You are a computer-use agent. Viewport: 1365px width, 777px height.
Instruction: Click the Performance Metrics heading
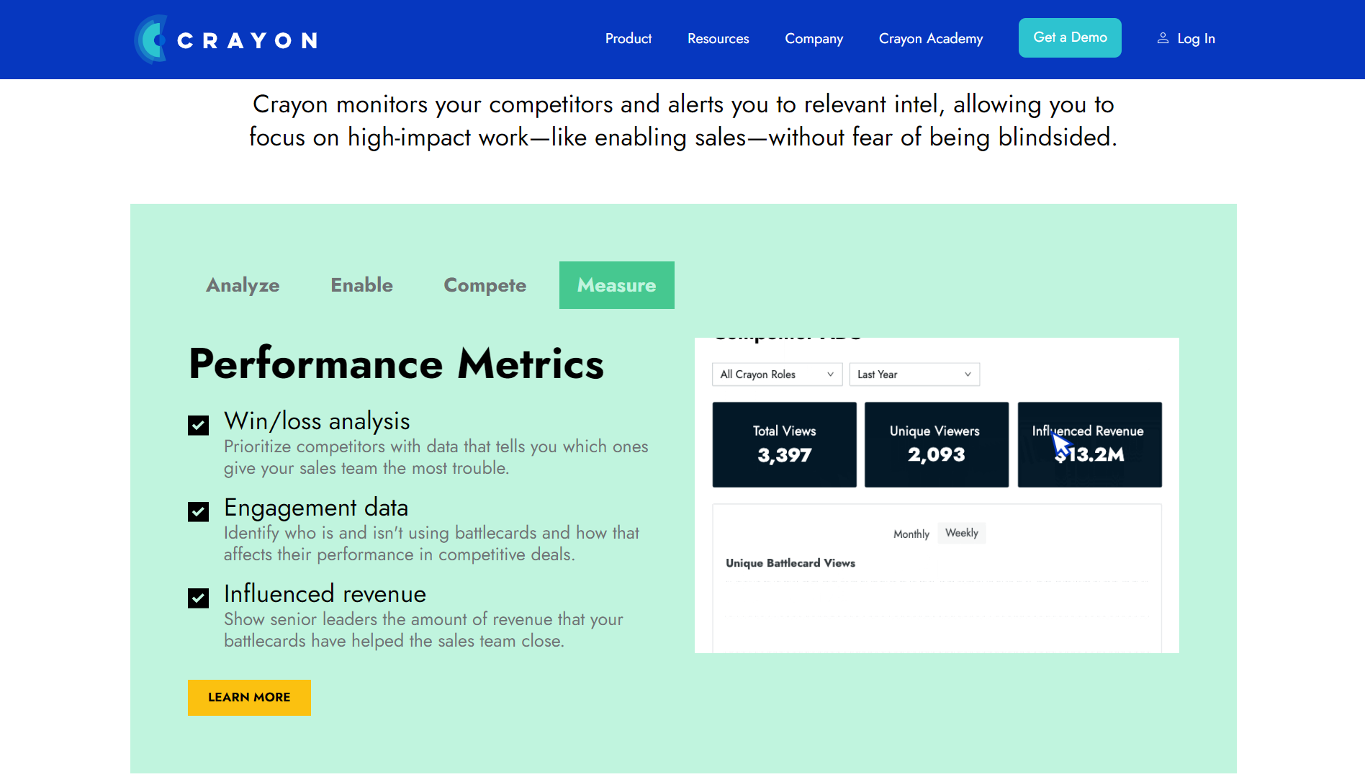pyautogui.click(x=397, y=364)
